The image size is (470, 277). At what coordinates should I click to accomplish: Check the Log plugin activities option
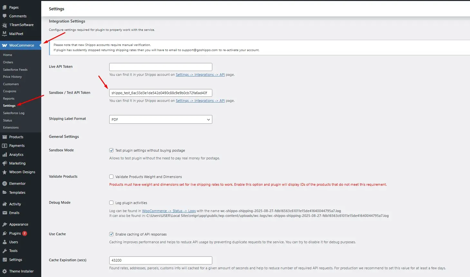pyautogui.click(x=111, y=202)
